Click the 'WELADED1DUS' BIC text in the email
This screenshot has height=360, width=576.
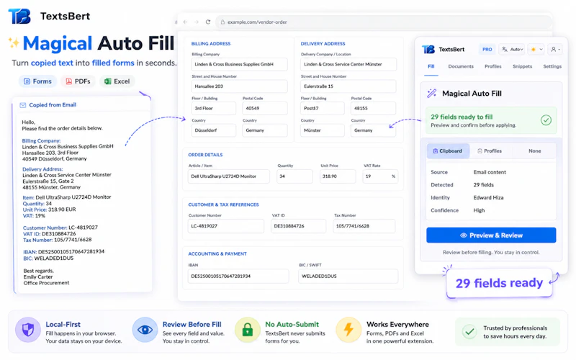pos(54,258)
